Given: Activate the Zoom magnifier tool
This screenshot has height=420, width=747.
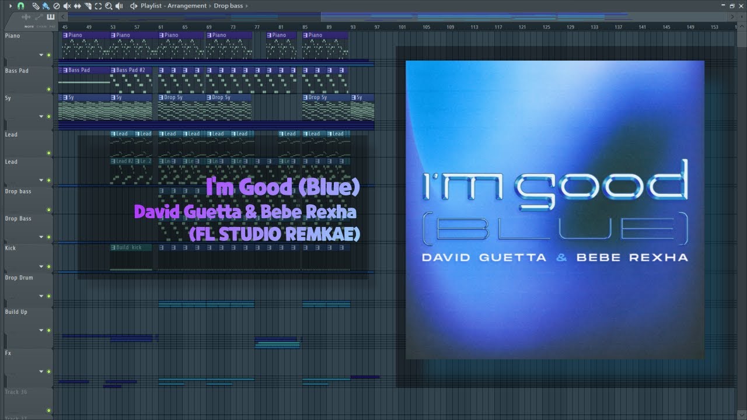Looking at the screenshot, I should point(109,6).
